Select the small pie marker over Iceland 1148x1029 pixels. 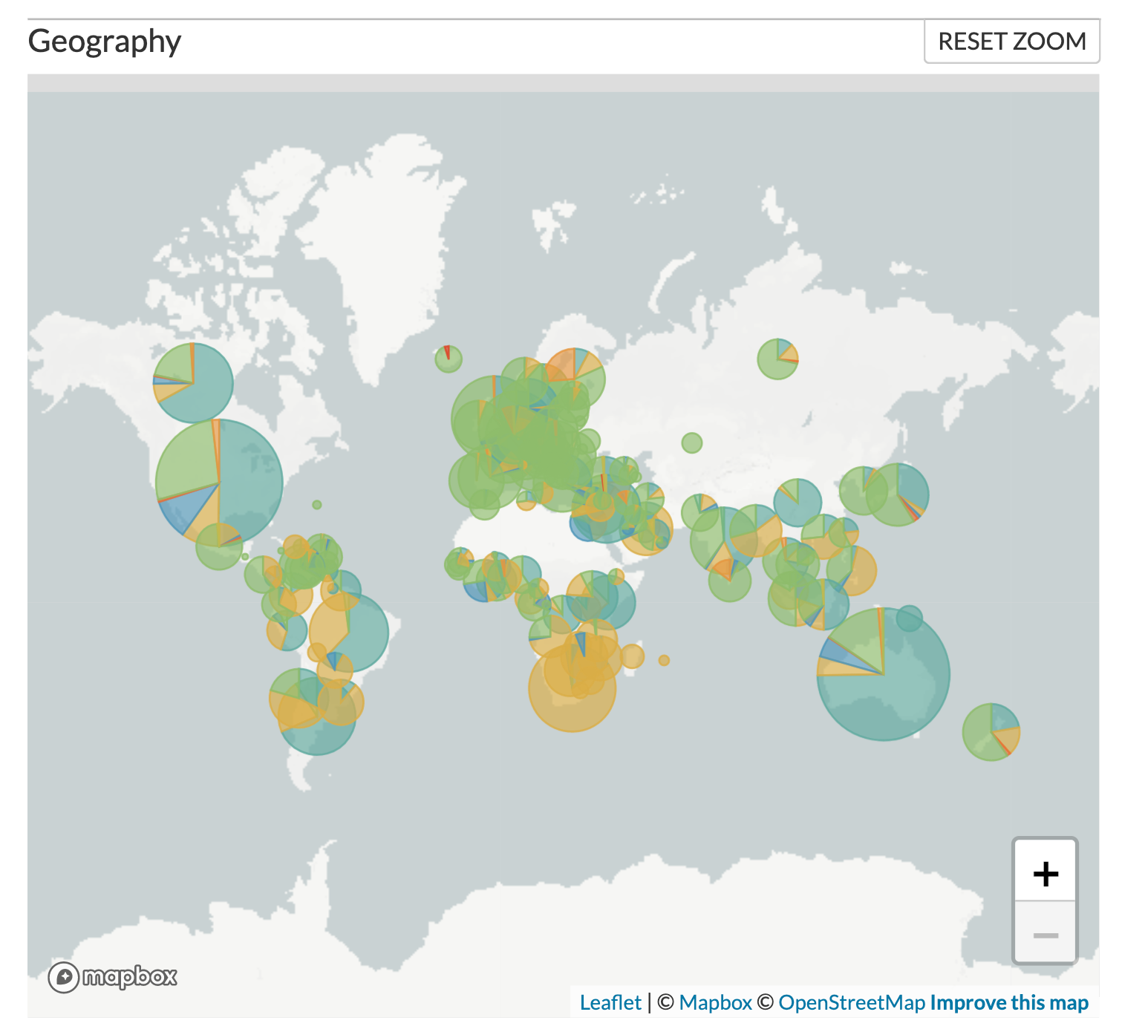449,359
